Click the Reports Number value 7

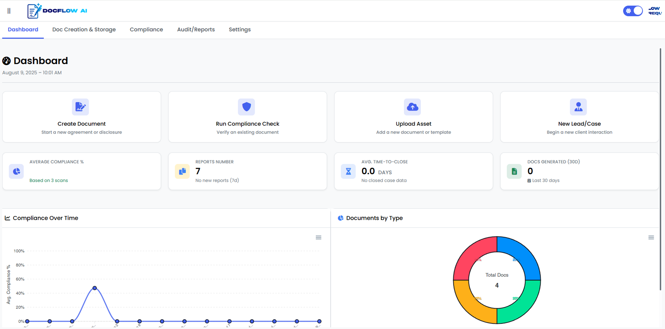pyautogui.click(x=198, y=171)
